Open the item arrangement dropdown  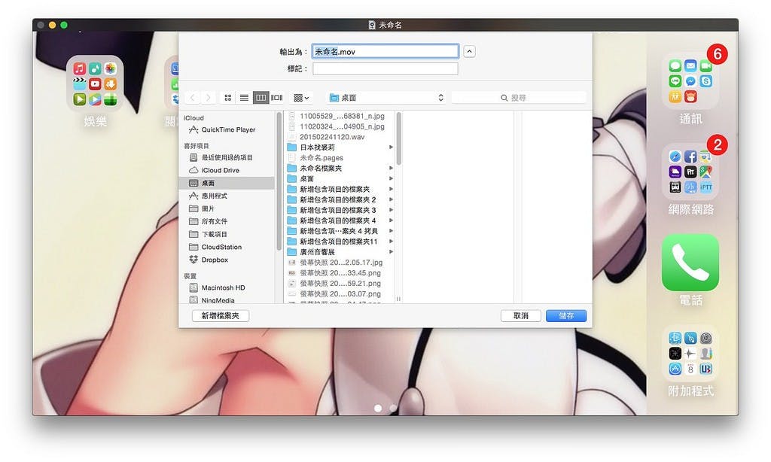tap(301, 98)
